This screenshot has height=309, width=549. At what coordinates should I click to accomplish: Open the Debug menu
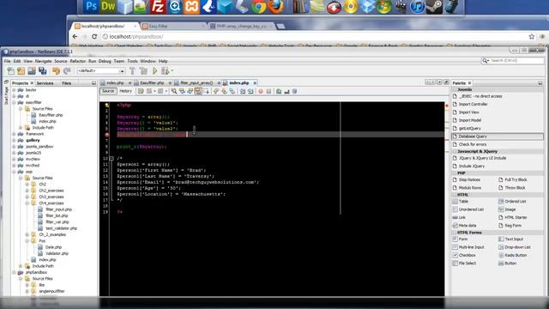(x=105, y=61)
